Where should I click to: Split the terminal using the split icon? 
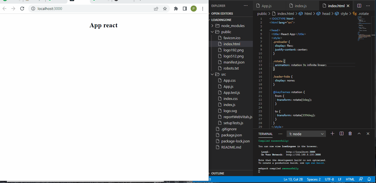[341, 134]
